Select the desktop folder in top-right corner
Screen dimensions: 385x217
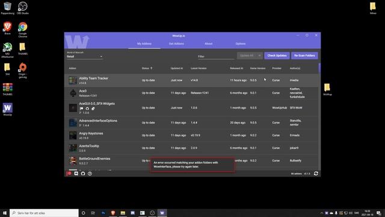pos(373,8)
